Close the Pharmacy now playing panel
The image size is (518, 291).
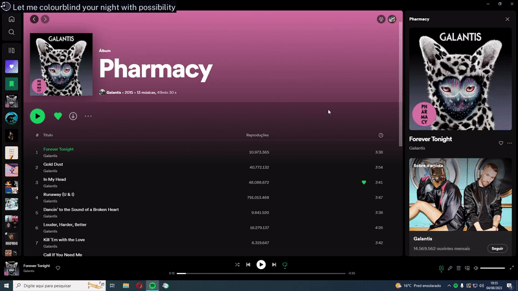coord(508,19)
